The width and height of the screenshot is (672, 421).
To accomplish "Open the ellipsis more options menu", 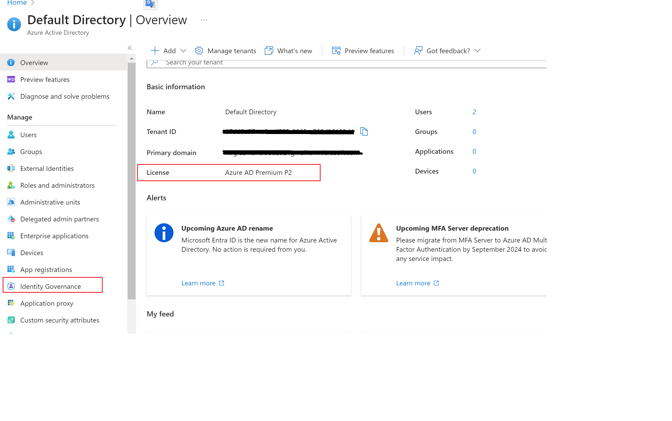I will click(204, 20).
